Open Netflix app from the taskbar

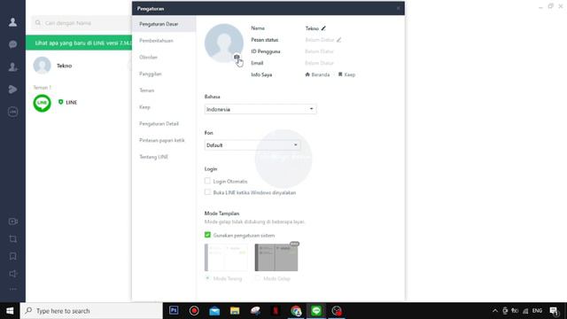[276, 311]
